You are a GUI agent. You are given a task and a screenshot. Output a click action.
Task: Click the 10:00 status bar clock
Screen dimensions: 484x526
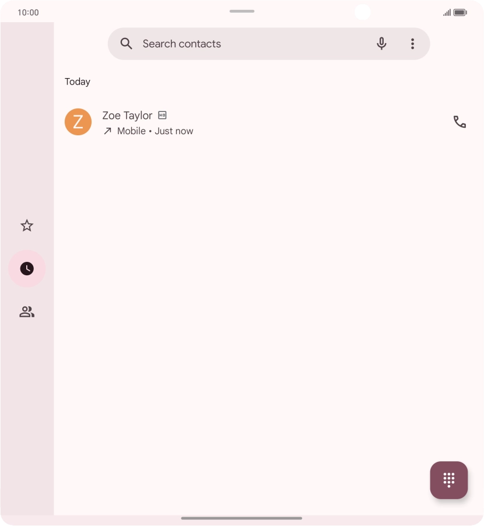tap(28, 12)
